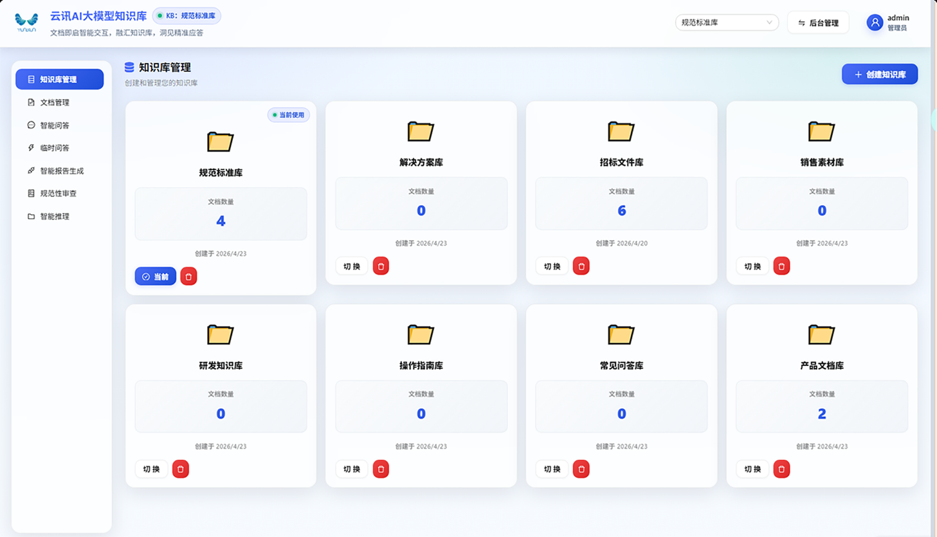Go to 文档管理 in the sidebar
Image resolution: width=937 pixels, height=537 pixels.
59,102
